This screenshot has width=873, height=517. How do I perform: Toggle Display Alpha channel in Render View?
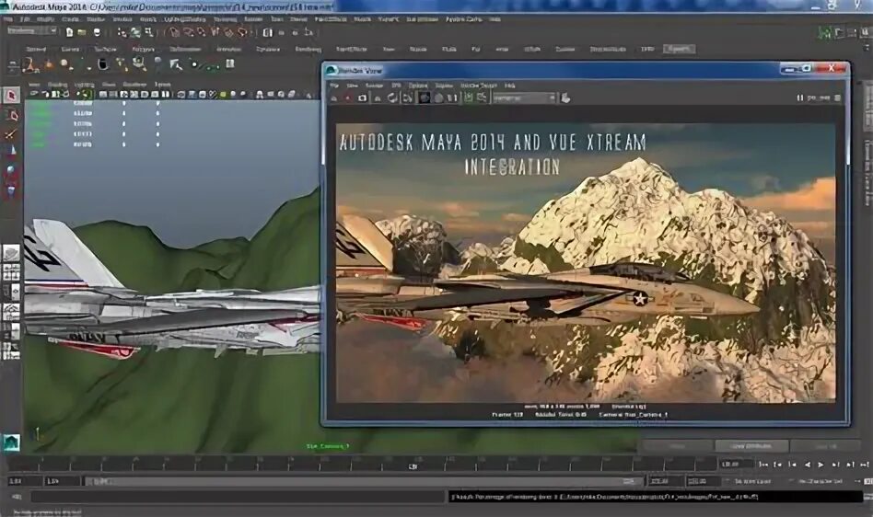(438, 98)
